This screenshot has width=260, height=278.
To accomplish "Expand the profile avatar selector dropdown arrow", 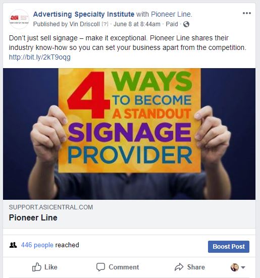I will [243, 267].
